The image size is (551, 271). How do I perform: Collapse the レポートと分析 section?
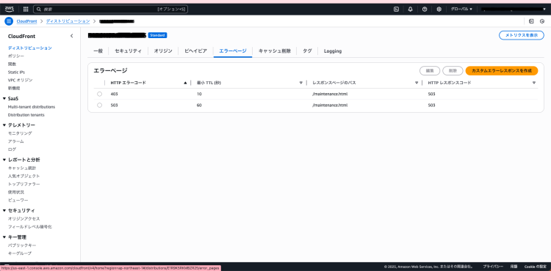pos(4,160)
